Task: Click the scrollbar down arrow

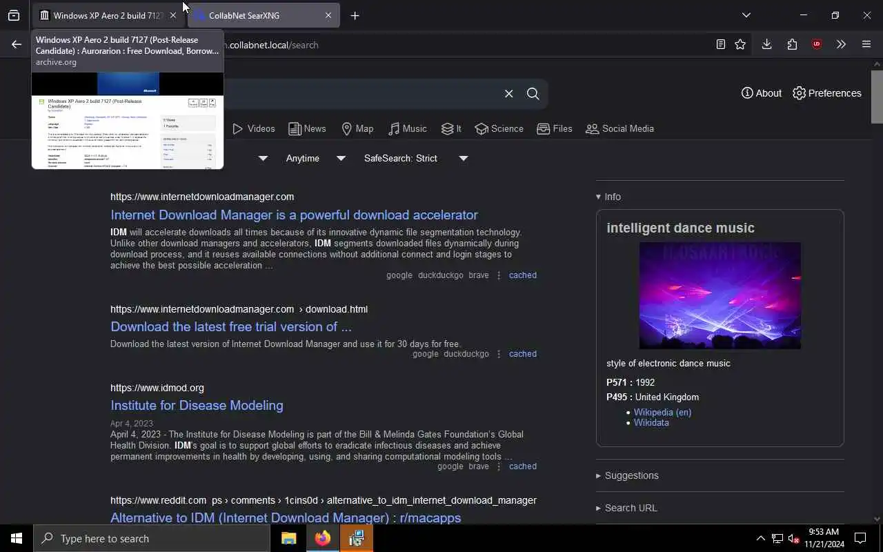Action: [877, 518]
